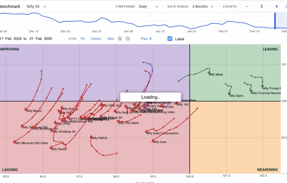Click the blue timeline range handle
This screenshot has height=183, width=287.
click(275, 21)
